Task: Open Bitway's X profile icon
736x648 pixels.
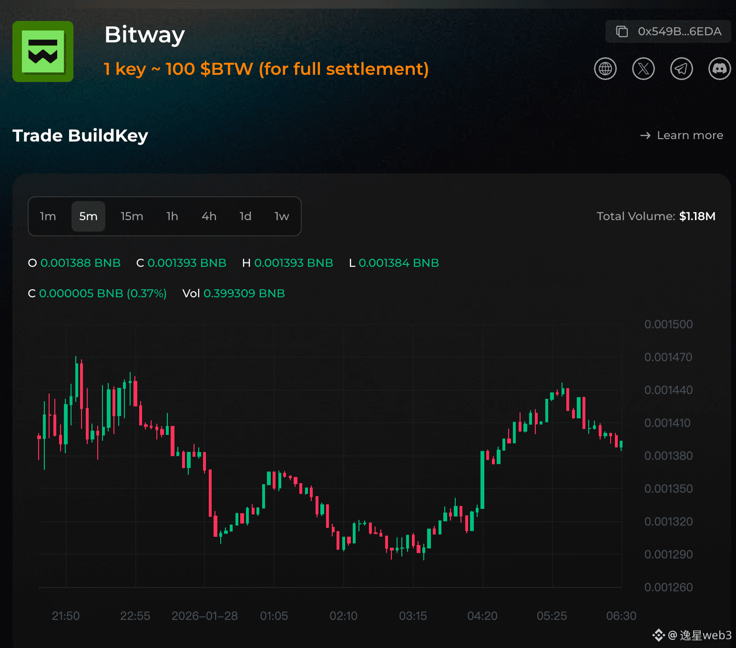Action: click(643, 69)
